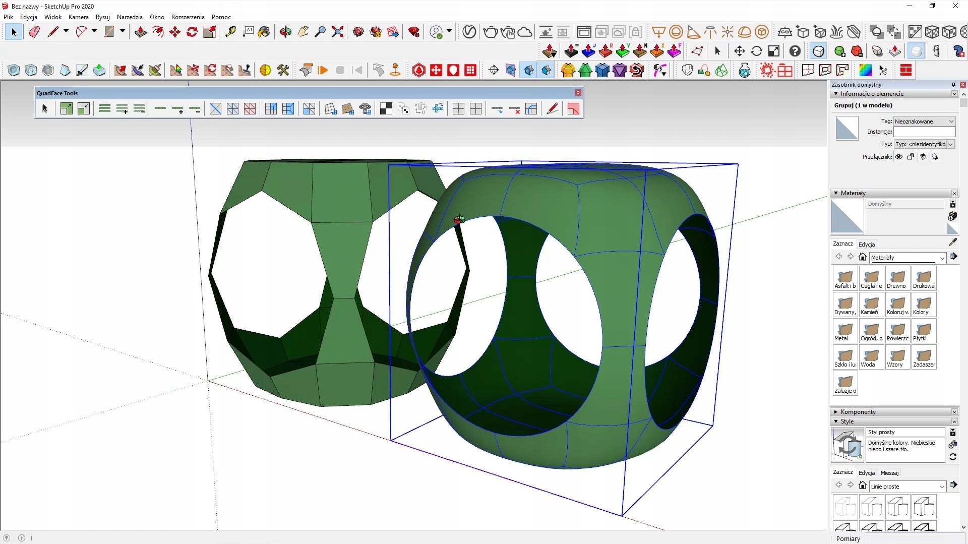Click the Paint Bucket tool
Screen dimensions: 968x544
(264, 32)
